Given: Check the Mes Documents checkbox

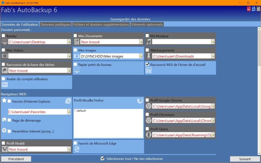Looking at the screenshot, I should point(75,36).
